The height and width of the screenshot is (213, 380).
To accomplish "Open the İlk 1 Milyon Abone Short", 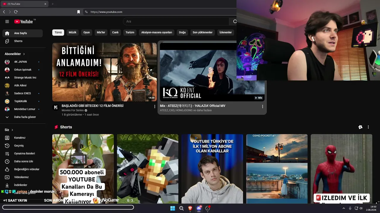I will 212,169.
